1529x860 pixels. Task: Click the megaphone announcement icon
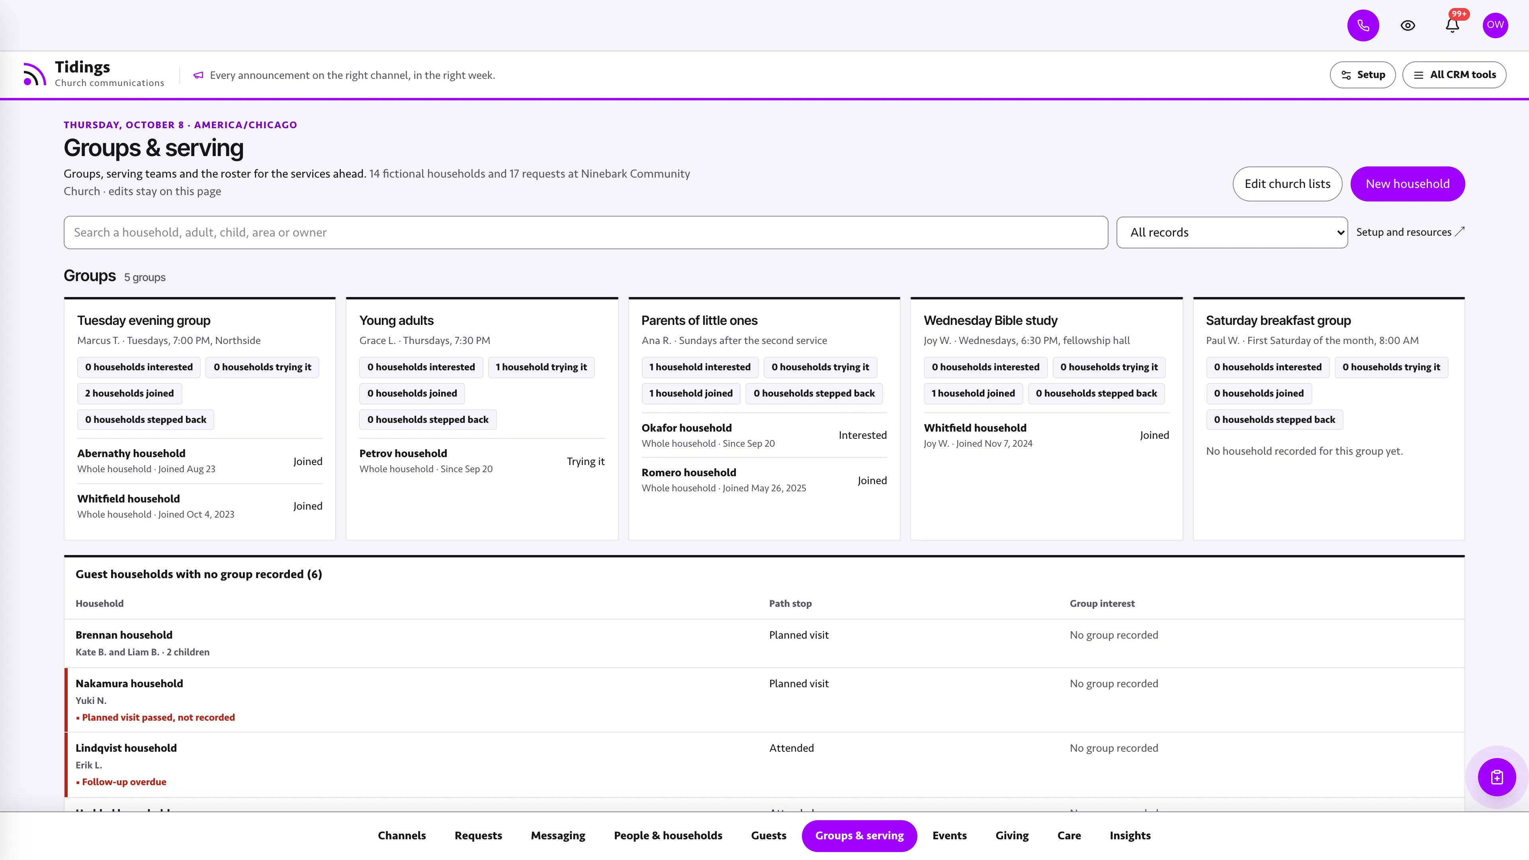click(198, 75)
